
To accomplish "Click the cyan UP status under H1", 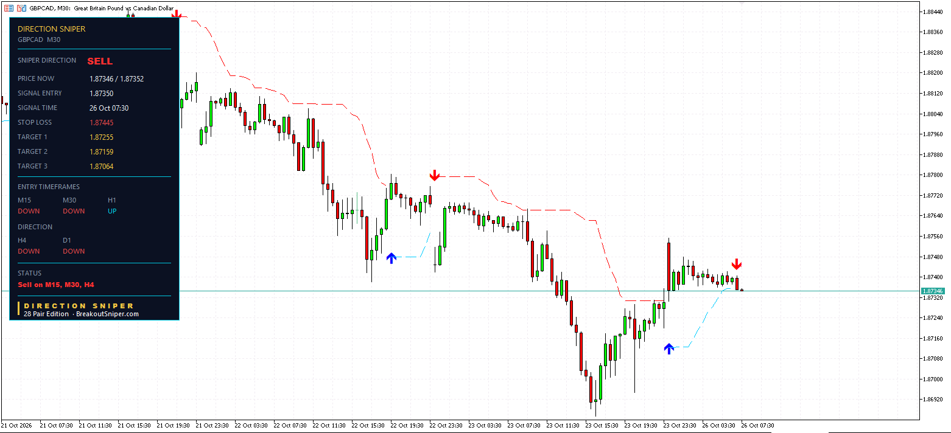I will coord(112,211).
